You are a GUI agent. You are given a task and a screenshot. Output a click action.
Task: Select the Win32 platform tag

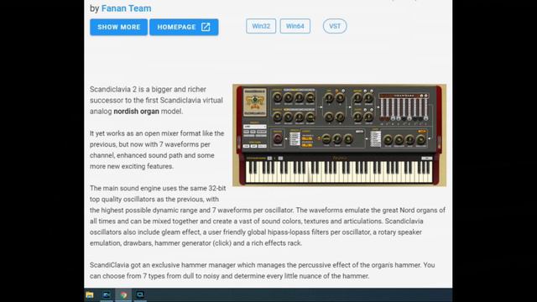(261, 26)
